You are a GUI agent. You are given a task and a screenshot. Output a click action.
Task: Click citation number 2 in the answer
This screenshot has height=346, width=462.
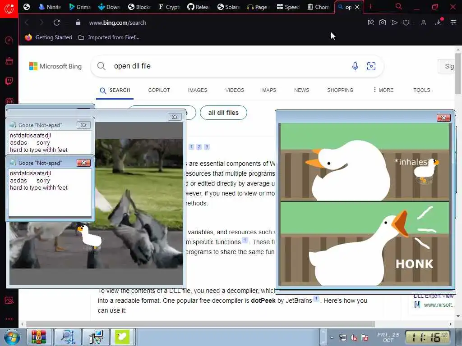pos(199,147)
